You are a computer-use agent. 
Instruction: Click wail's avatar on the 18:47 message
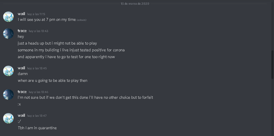point(8,118)
